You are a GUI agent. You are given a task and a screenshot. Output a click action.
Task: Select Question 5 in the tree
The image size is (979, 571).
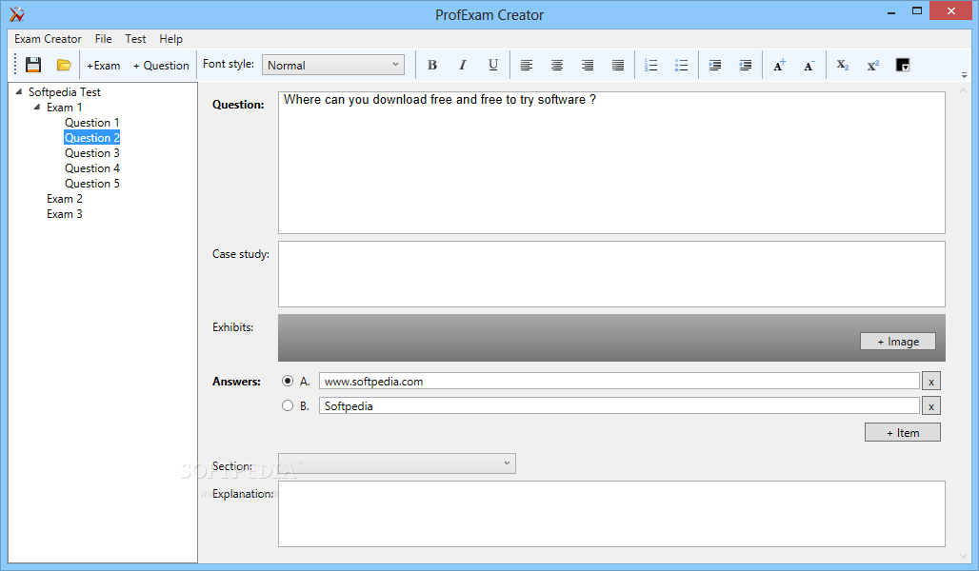click(91, 184)
